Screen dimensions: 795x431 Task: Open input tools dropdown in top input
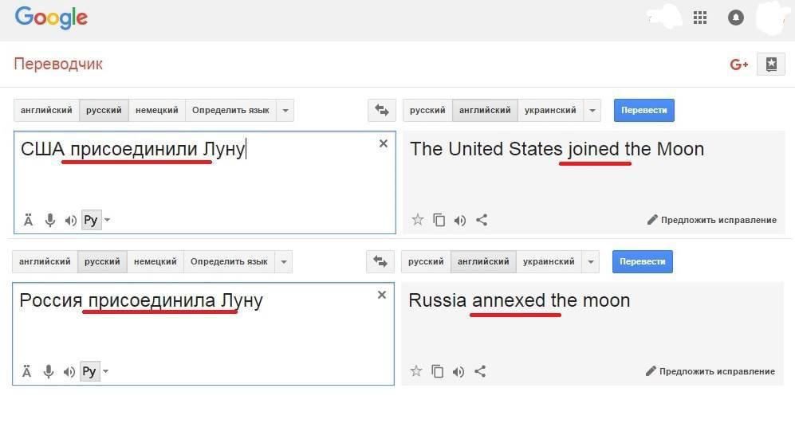107,220
